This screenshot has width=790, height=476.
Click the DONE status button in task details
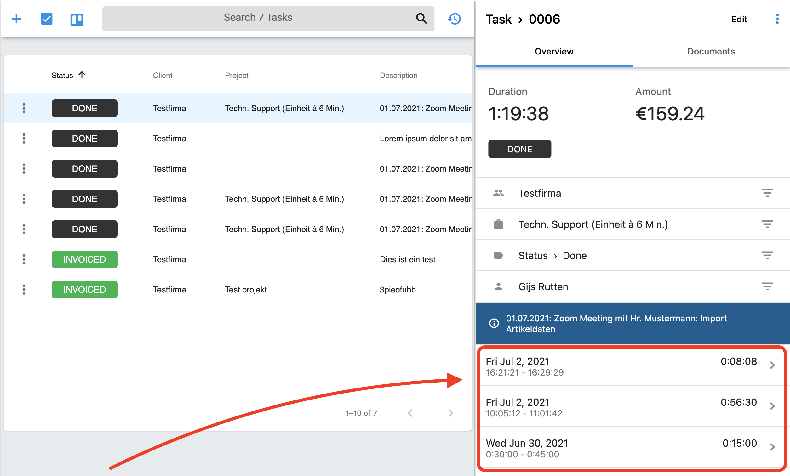pyautogui.click(x=519, y=149)
